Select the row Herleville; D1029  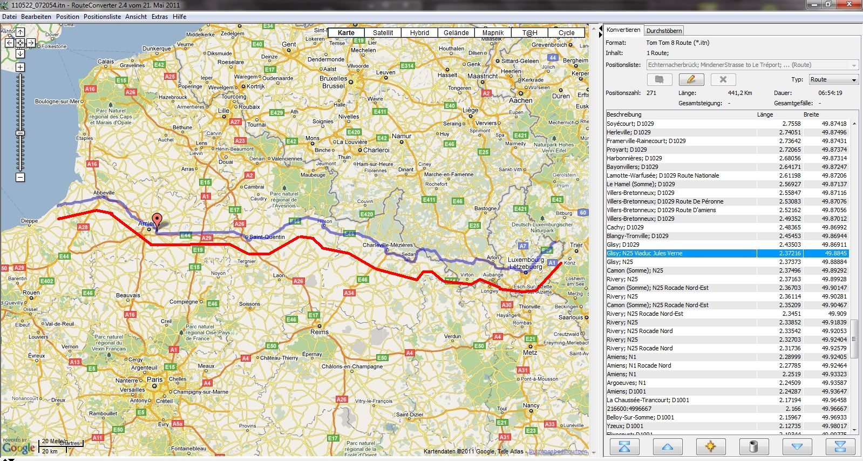point(728,132)
